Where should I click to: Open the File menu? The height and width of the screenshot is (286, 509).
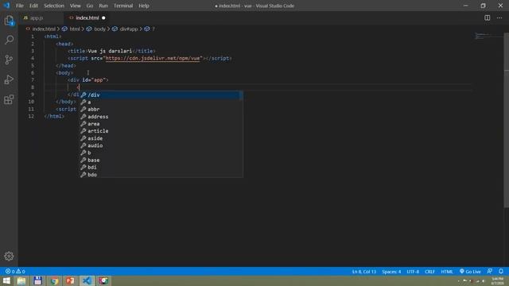tap(20, 6)
